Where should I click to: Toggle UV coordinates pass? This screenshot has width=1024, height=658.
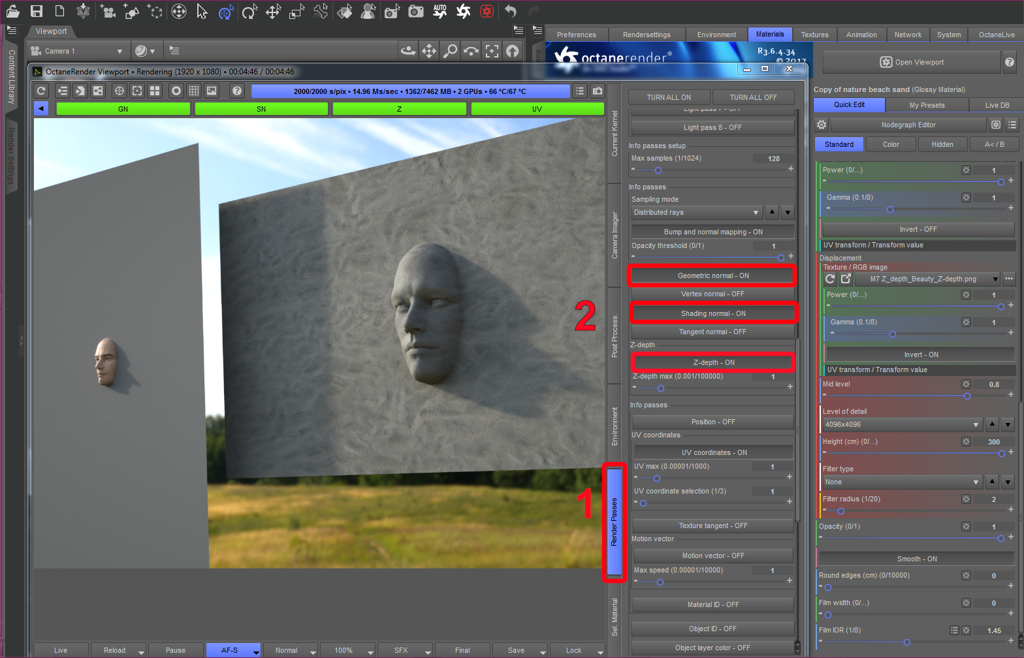point(714,452)
